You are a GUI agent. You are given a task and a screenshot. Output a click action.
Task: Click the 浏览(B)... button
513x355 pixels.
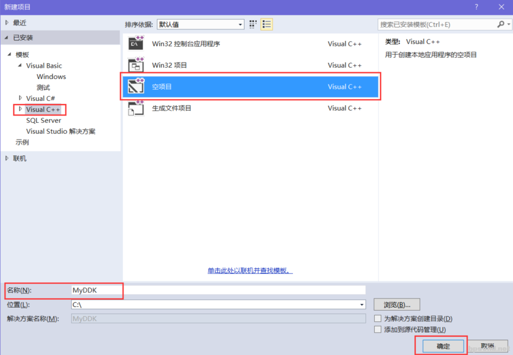(397, 305)
